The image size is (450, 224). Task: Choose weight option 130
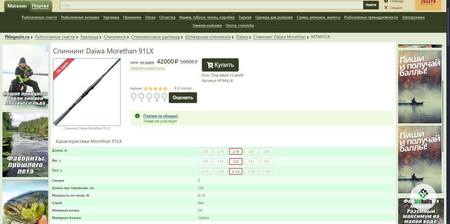[x=220, y=161]
